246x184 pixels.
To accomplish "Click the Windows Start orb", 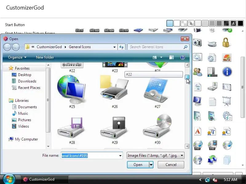I will [x=9, y=179].
